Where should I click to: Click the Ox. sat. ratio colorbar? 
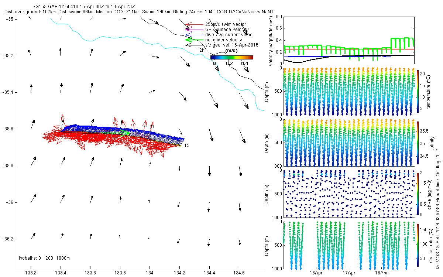point(418,245)
